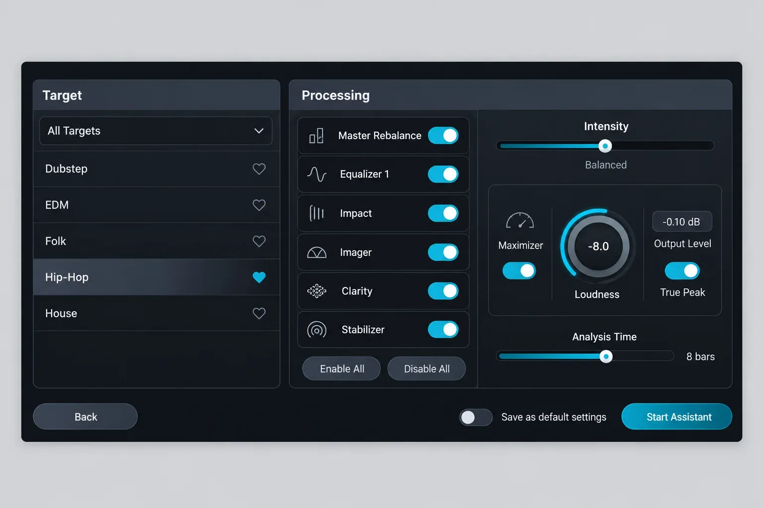The height and width of the screenshot is (508, 763).
Task: Turn off the Maximizer switch
Action: click(x=519, y=271)
